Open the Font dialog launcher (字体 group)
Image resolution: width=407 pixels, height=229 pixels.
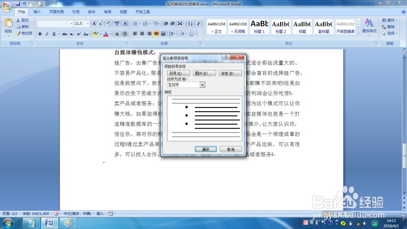point(127,43)
